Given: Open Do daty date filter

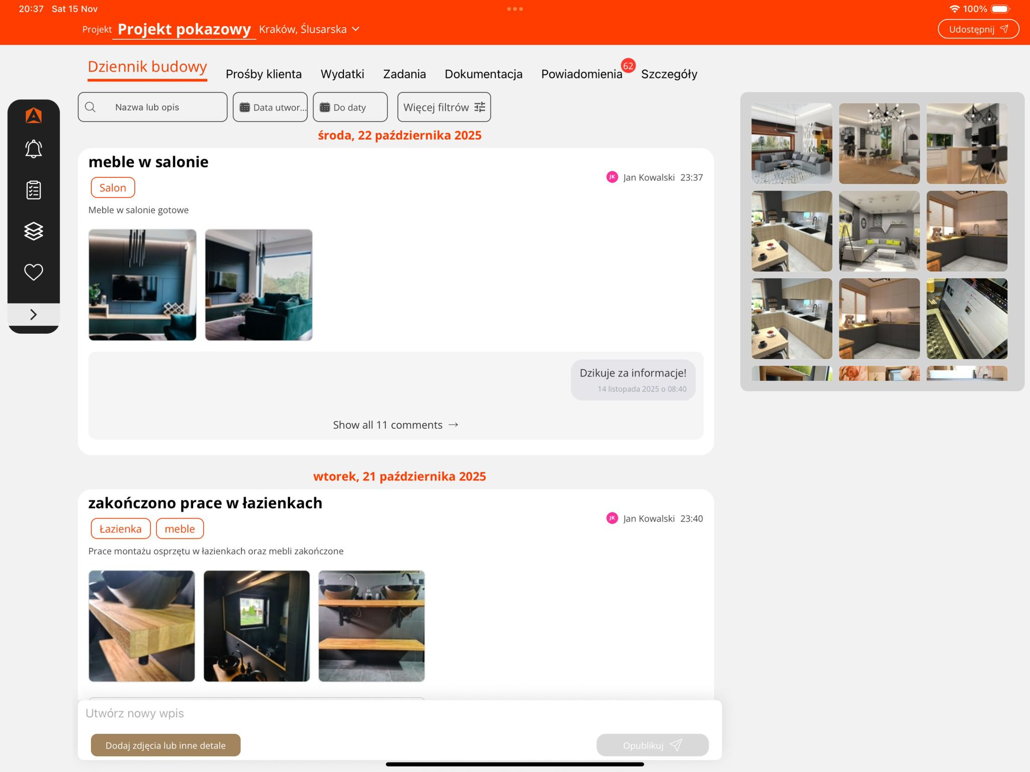Looking at the screenshot, I should click(x=350, y=107).
